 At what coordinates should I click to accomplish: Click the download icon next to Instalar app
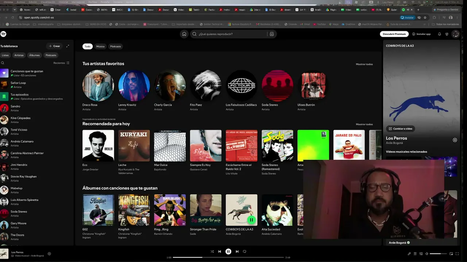(414, 34)
